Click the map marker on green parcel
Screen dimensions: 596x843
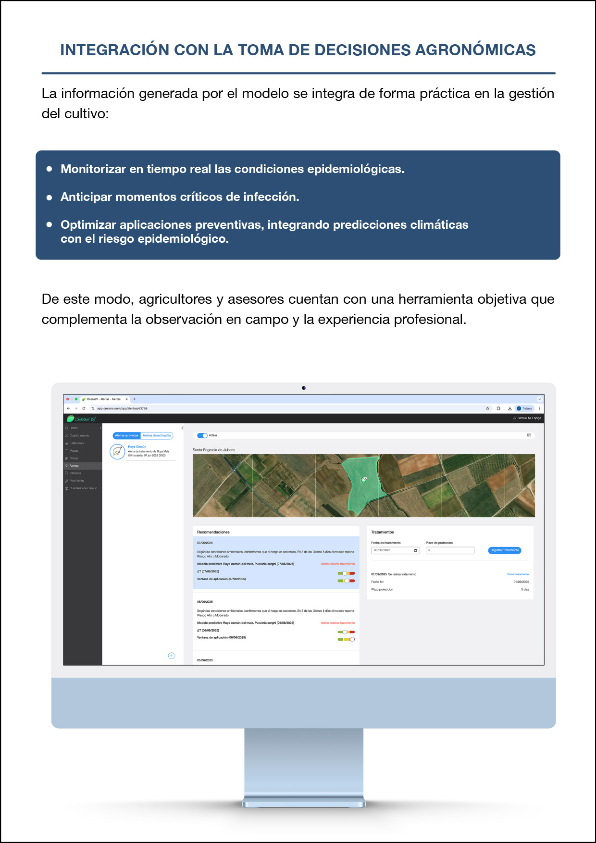click(x=364, y=479)
